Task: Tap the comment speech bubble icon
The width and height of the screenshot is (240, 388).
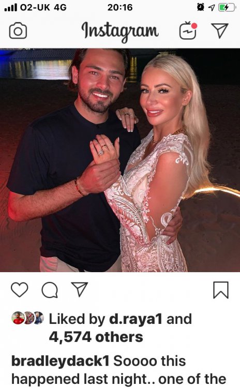Action: tap(50, 290)
